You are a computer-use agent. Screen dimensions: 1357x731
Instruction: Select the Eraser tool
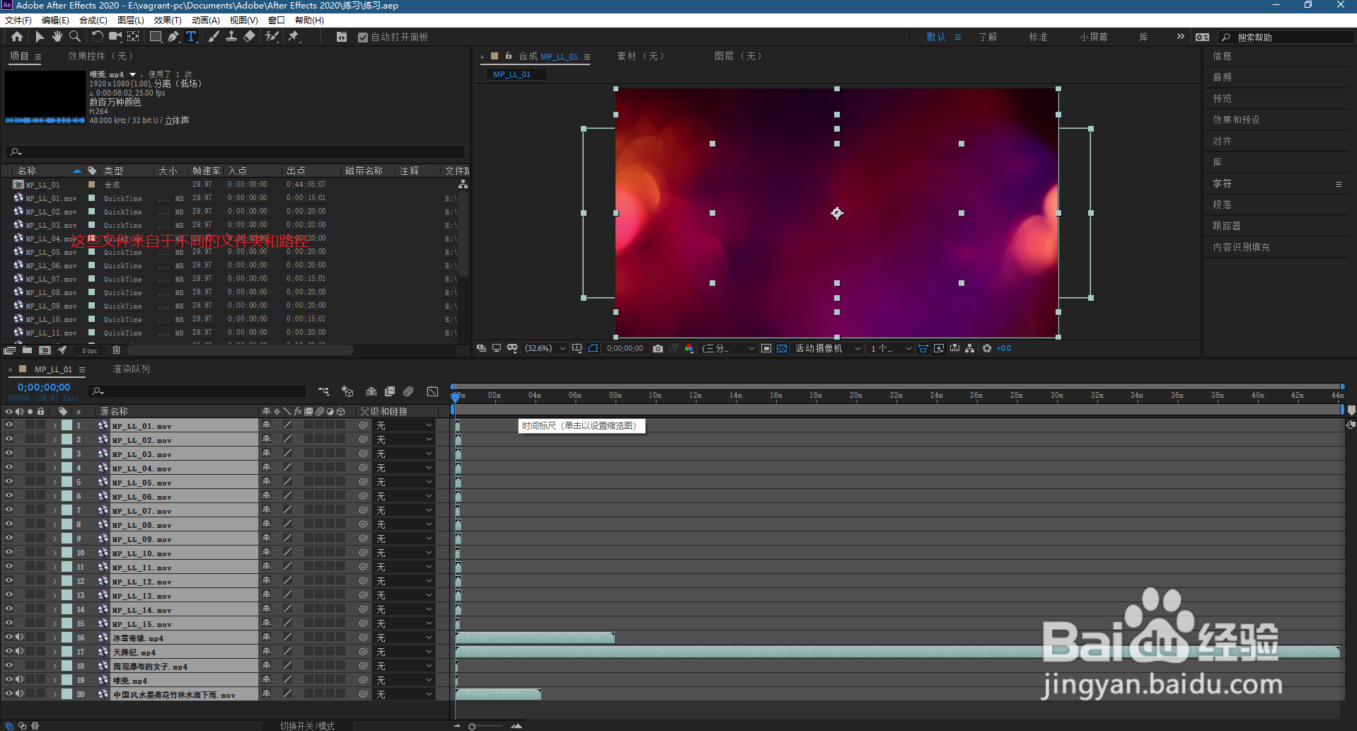(x=249, y=37)
